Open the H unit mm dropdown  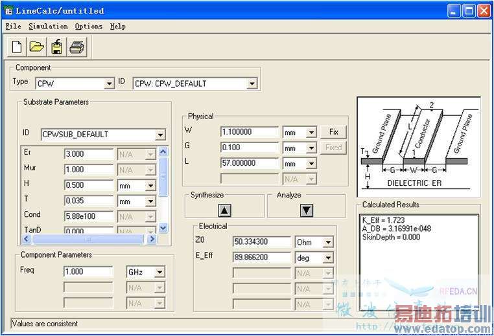[150, 186]
